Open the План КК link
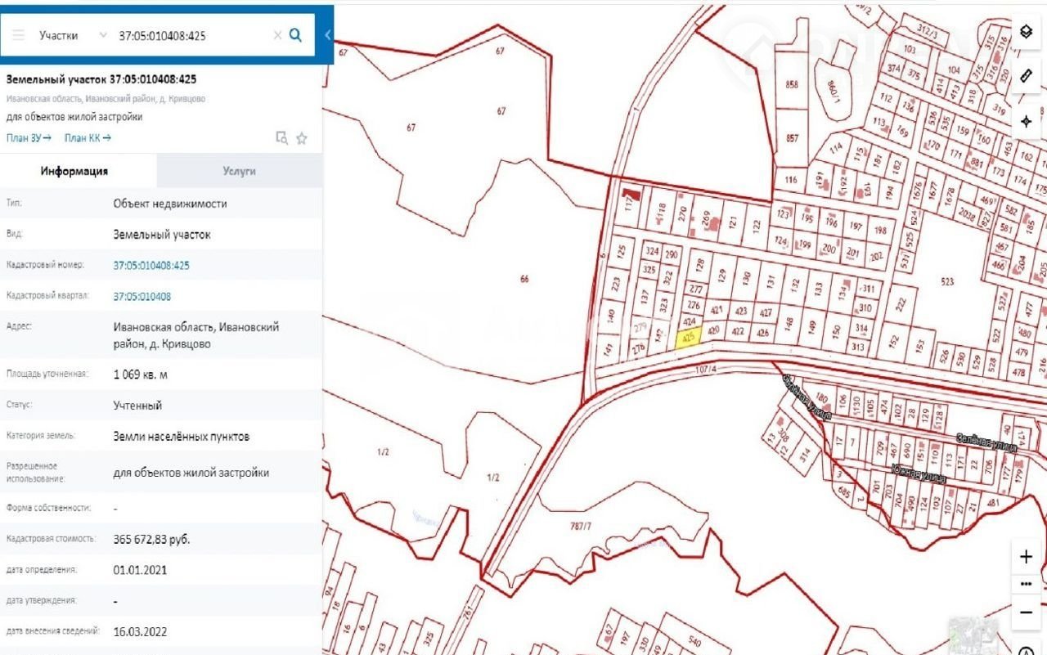This screenshot has height=655, width=1047. click(88, 138)
